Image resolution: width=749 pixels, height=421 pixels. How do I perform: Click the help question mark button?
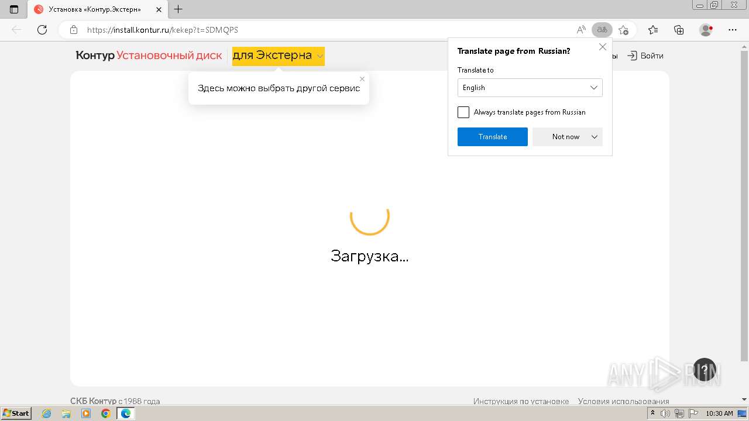click(x=705, y=370)
